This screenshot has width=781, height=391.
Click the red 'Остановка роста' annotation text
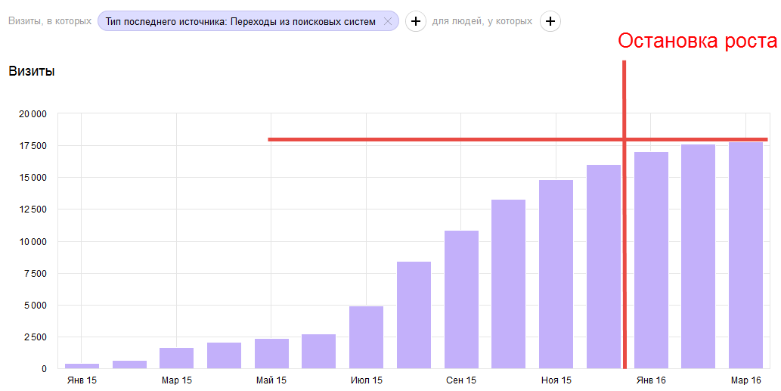697,41
